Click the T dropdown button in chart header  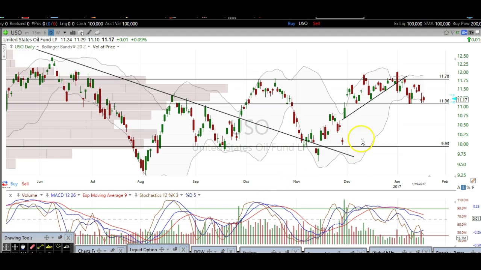(x=471, y=33)
